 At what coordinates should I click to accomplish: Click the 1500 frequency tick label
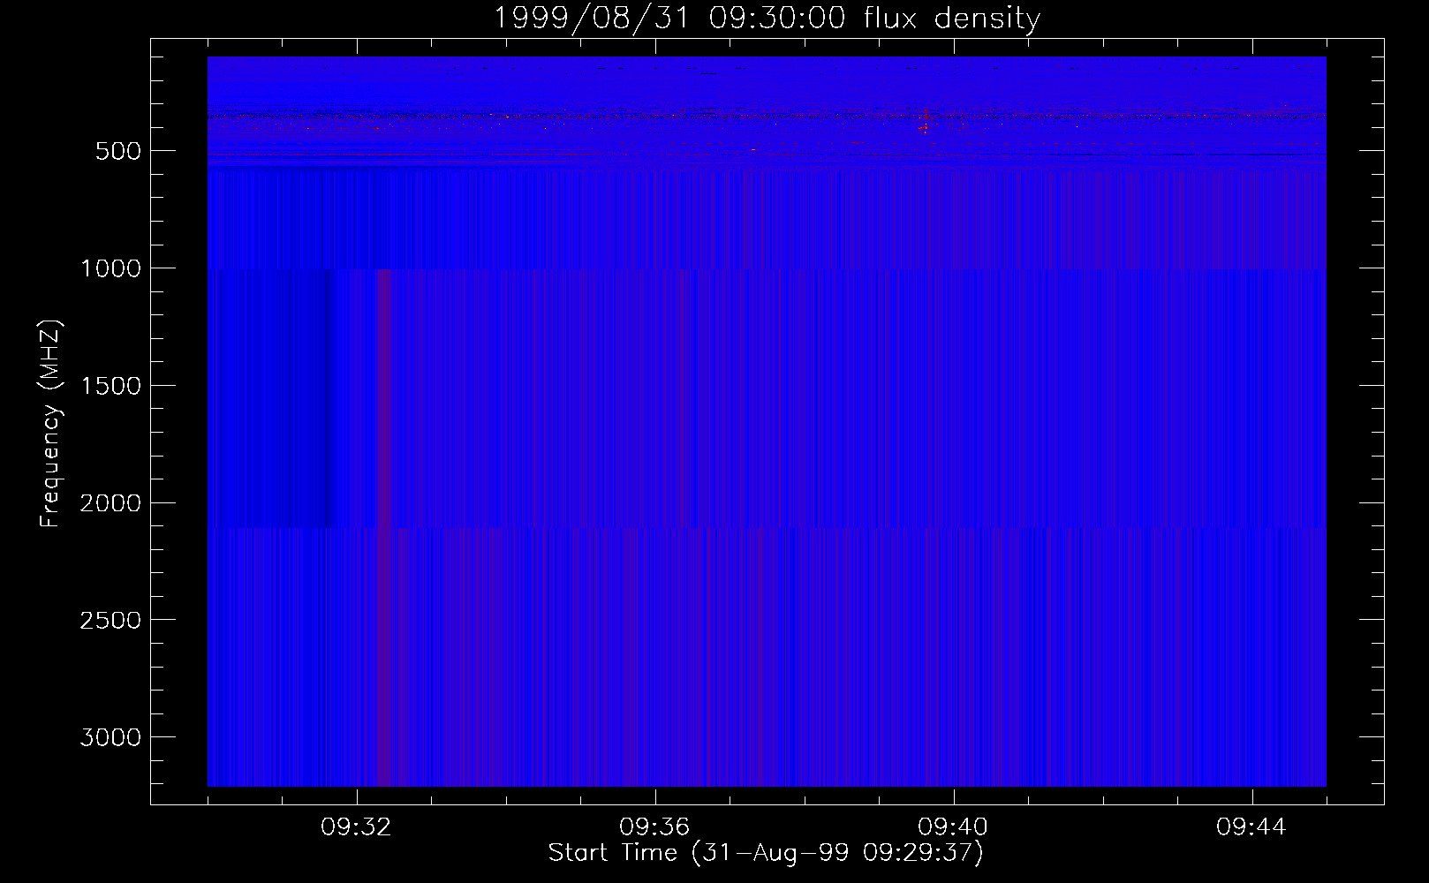[110, 386]
